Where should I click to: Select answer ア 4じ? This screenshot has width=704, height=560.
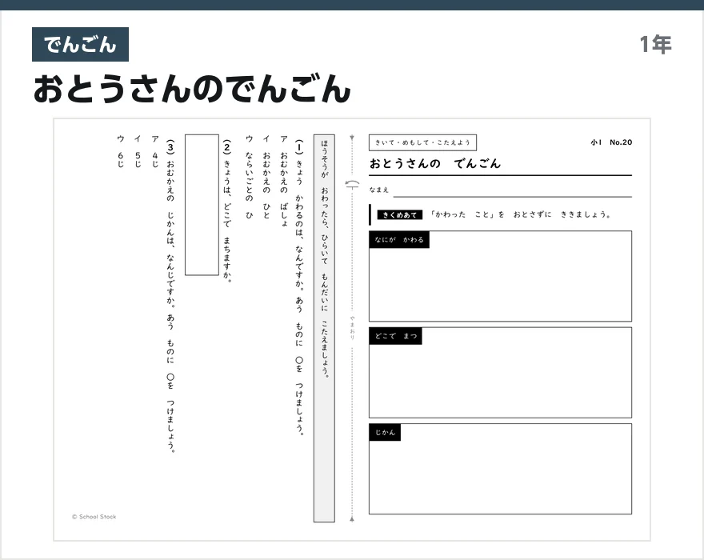(x=155, y=151)
